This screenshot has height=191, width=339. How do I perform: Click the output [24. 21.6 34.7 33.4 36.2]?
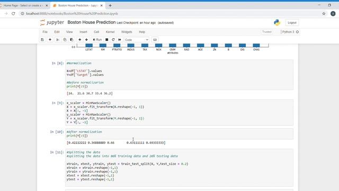click(90, 93)
